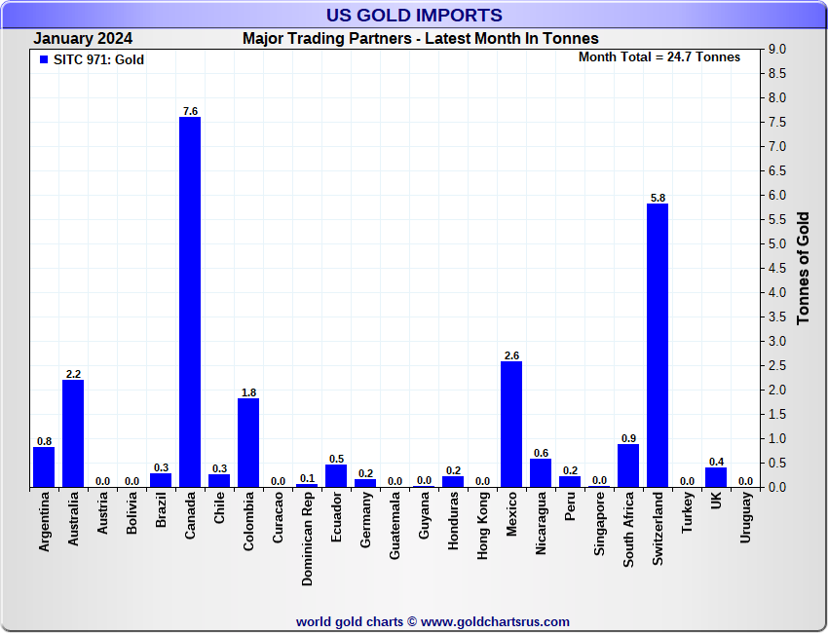Click the 'Curacao' axis label
The width and height of the screenshot is (828, 633).
(278, 517)
